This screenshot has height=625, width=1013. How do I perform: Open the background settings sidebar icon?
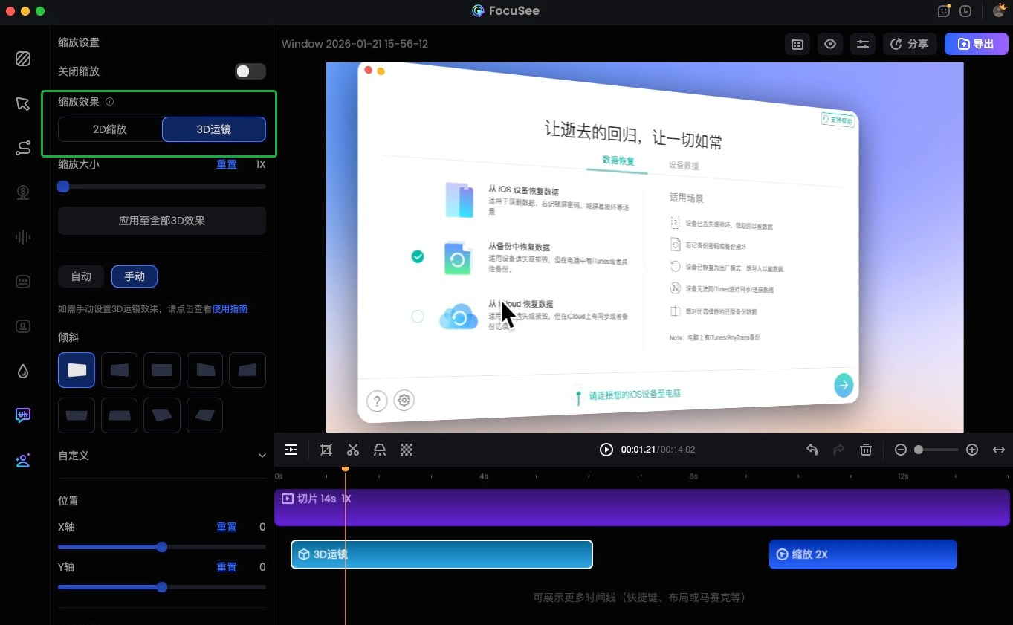click(23, 59)
